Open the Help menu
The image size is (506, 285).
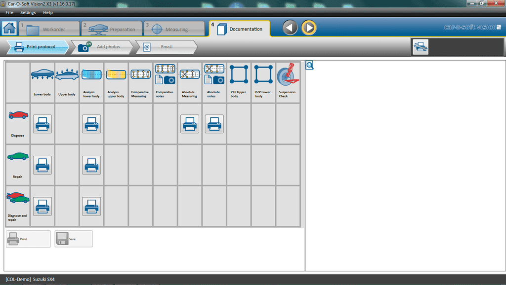pyautogui.click(x=48, y=12)
